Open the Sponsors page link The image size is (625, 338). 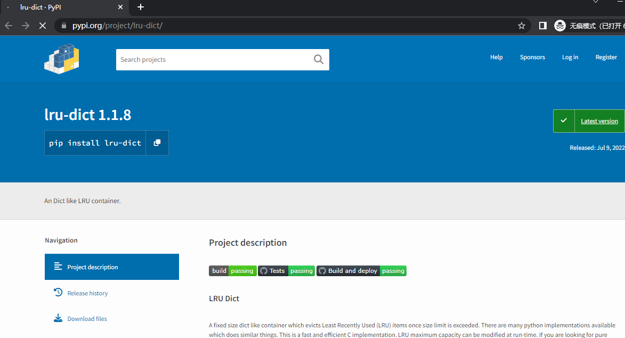[532, 57]
